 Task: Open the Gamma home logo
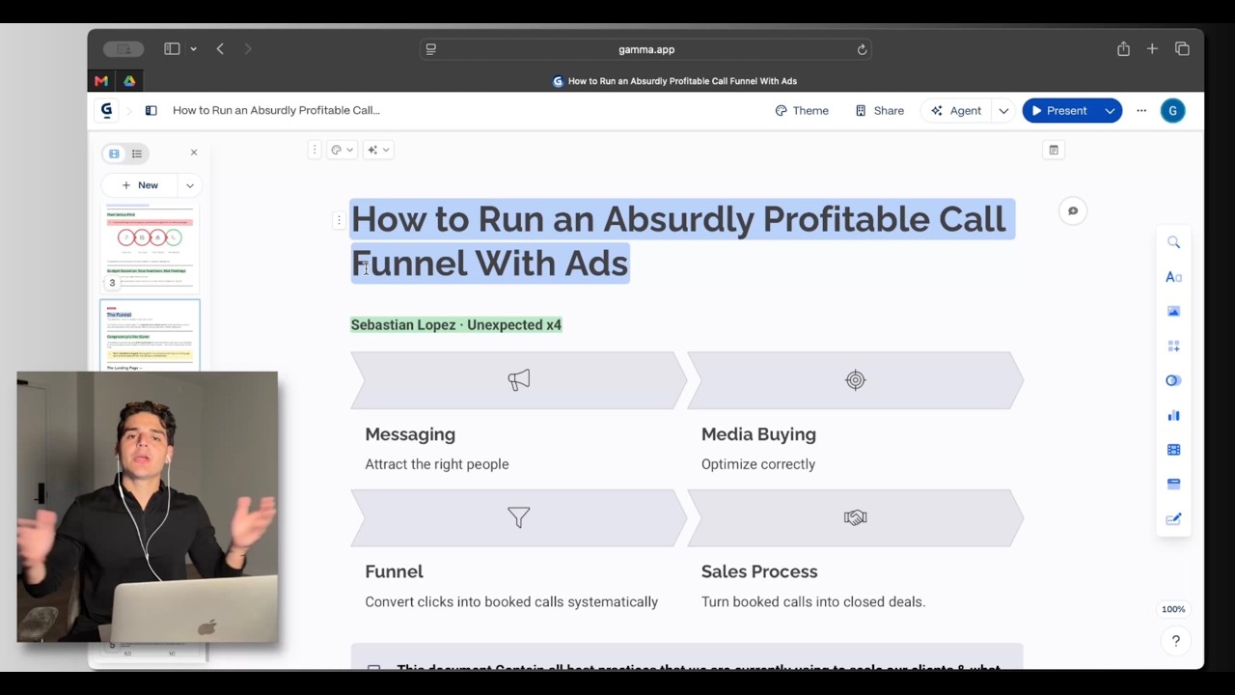(106, 110)
